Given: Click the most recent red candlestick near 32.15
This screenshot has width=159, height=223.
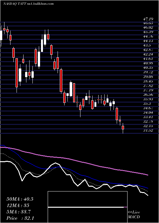Looking at the screenshot, I should (x=123, y=127).
